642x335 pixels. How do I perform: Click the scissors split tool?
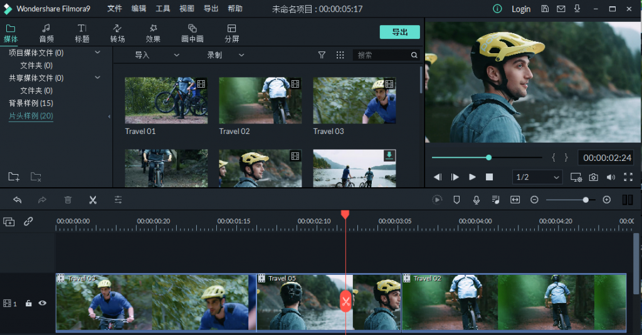[x=93, y=200]
